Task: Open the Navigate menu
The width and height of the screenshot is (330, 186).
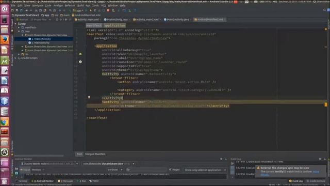Action: click(38, 6)
